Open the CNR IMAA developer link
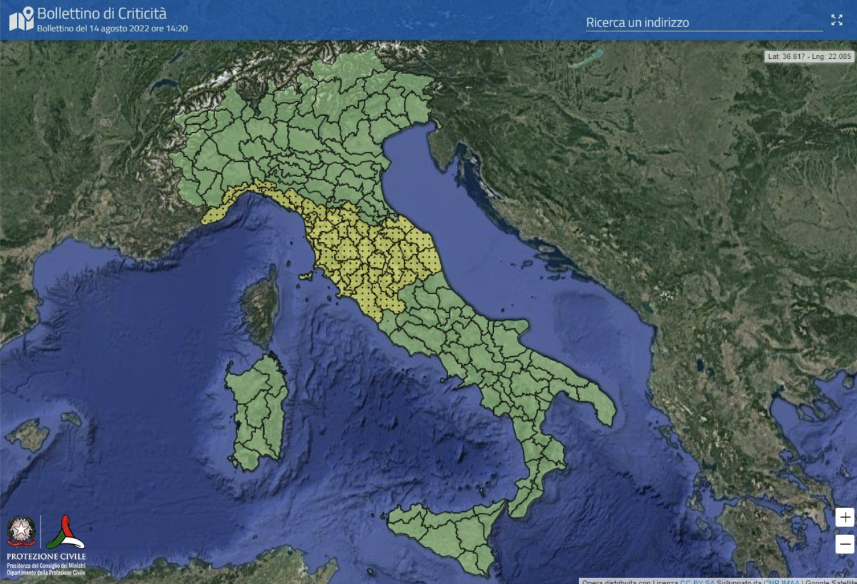 (781, 581)
